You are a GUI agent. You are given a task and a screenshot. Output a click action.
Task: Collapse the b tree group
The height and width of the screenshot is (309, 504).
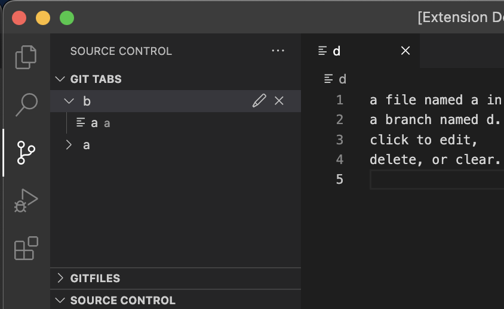pos(69,101)
